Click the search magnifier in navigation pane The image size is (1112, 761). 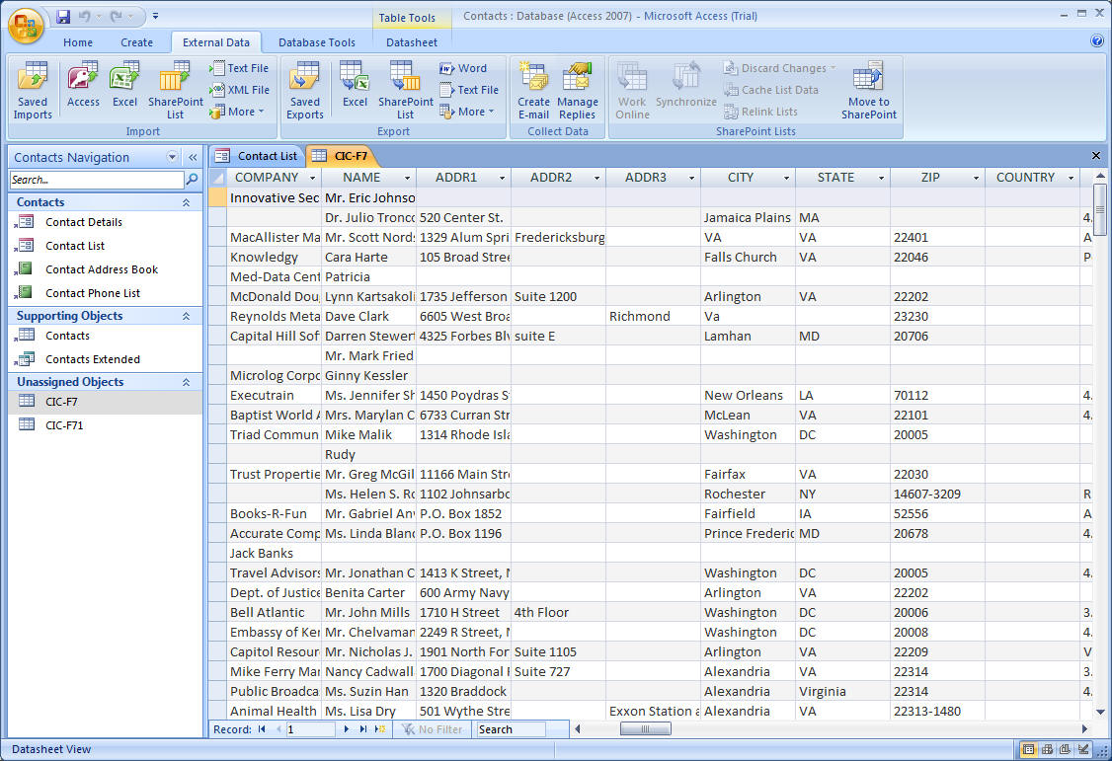point(192,180)
